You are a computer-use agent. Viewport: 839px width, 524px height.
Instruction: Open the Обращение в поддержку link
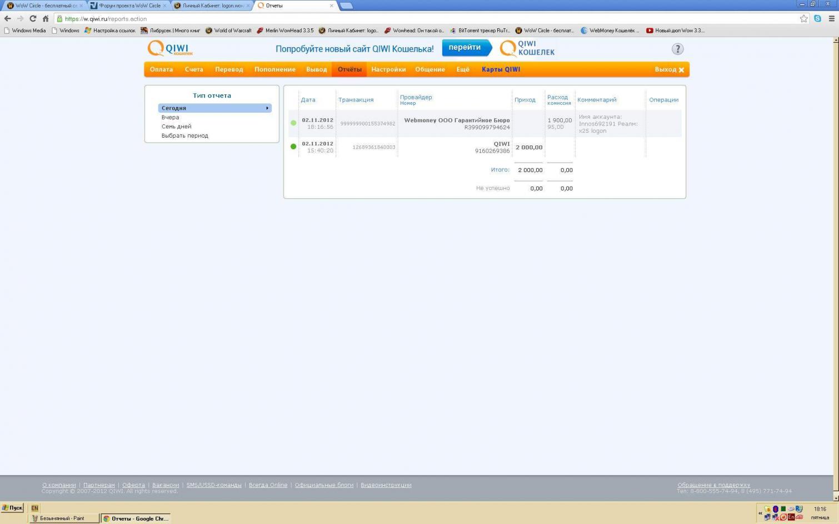pos(713,485)
